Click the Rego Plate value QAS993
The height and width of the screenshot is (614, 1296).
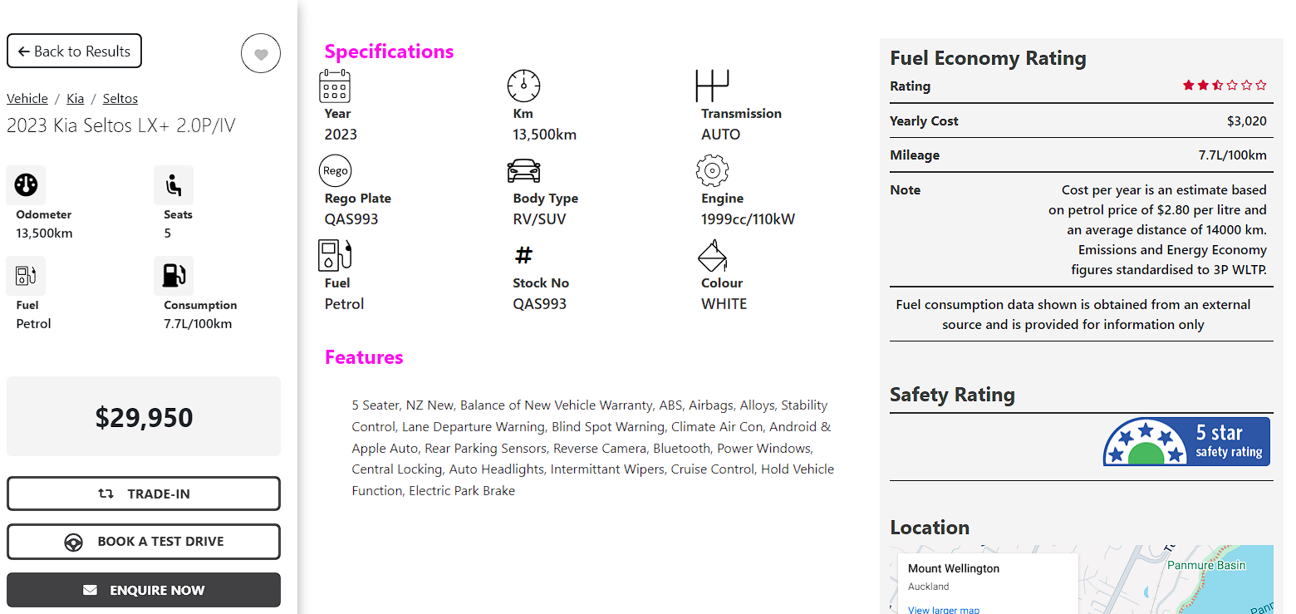tap(351, 219)
